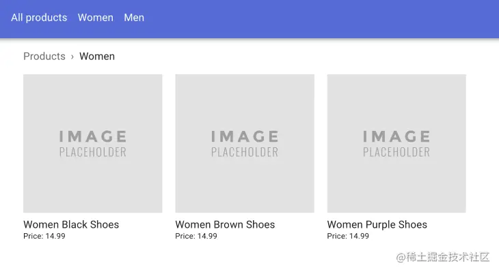Click the price under Women Black Shoes

pos(44,236)
